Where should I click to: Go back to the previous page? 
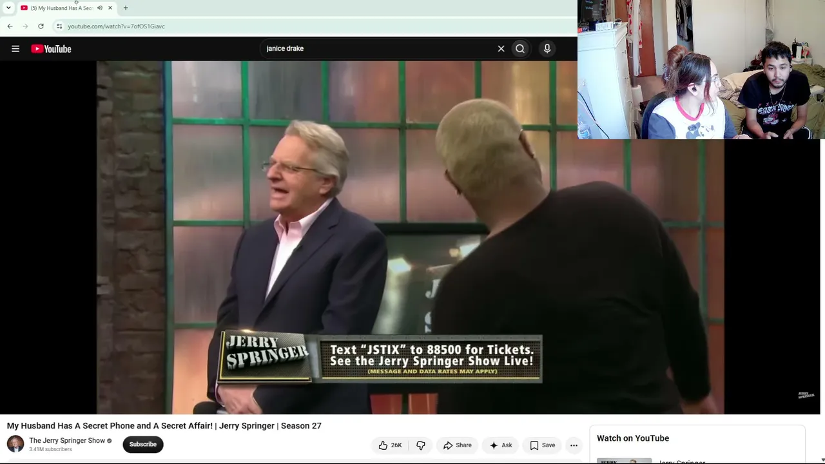[x=10, y=26]
